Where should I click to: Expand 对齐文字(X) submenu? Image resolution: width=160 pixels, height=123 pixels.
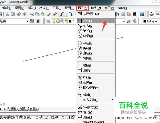(96, 100)
